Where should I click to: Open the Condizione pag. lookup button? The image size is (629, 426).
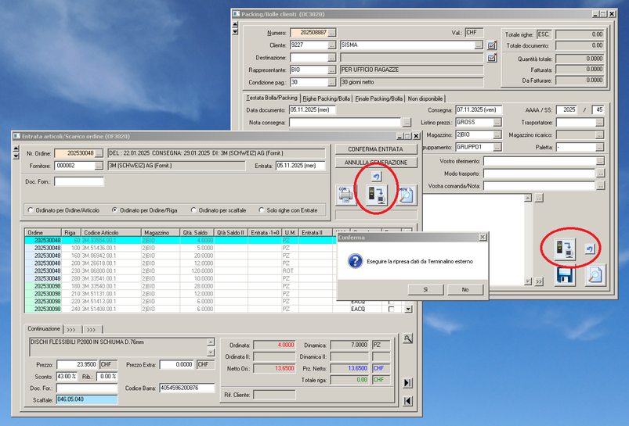pos(332,82)
